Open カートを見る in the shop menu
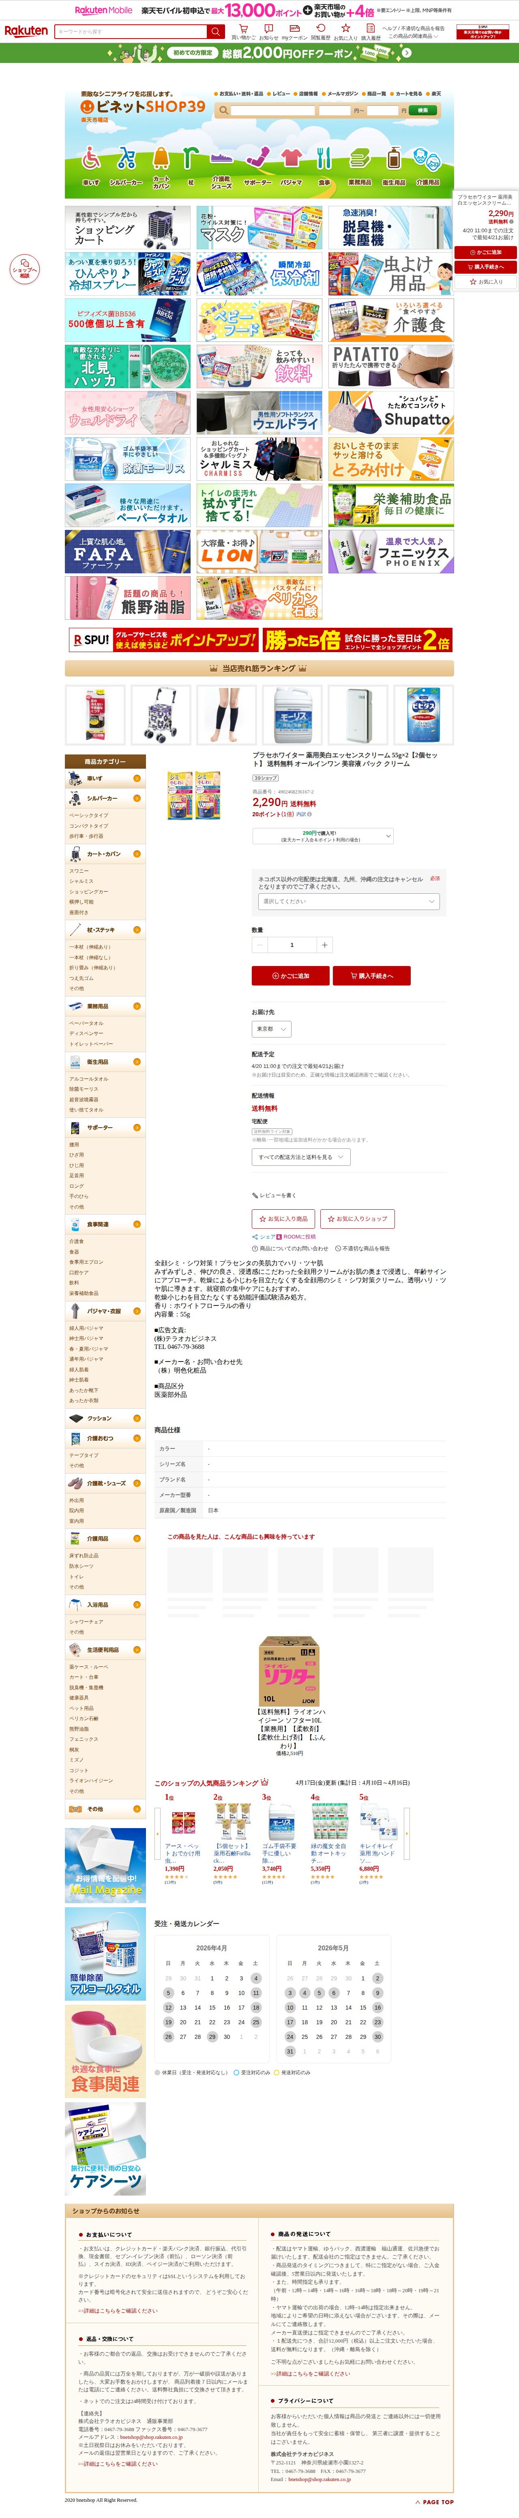Viewport: 519px width, 2518px height. point(407,94)
